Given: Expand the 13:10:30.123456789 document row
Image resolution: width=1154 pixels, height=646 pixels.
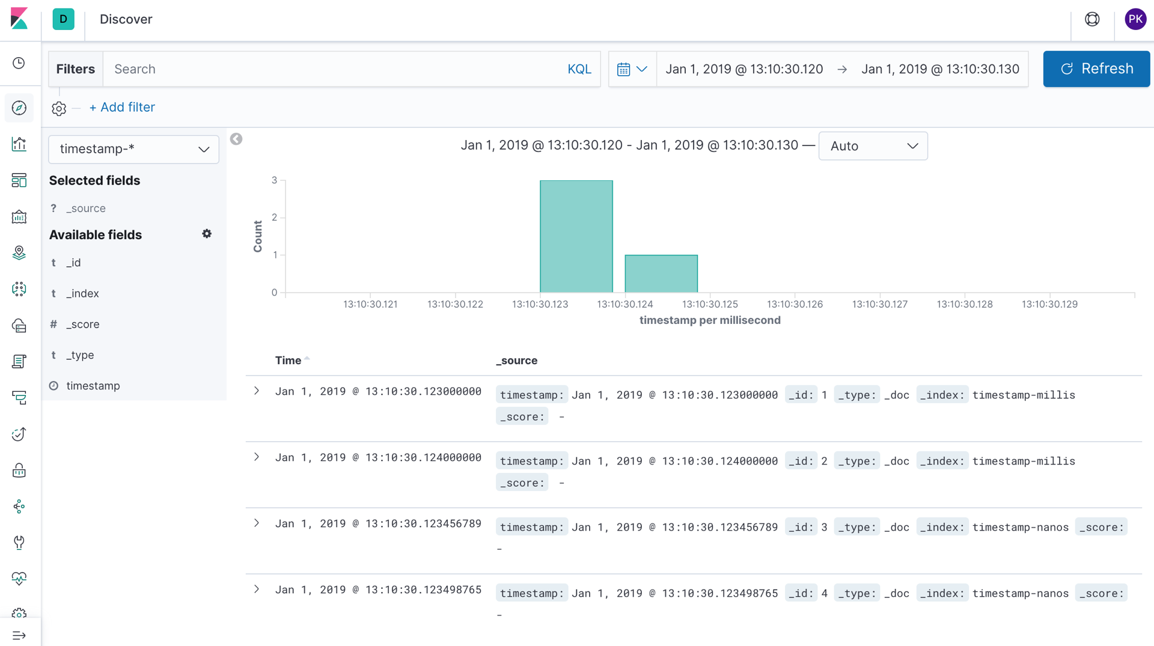Looking at the screenshot, I should point(257,523).
